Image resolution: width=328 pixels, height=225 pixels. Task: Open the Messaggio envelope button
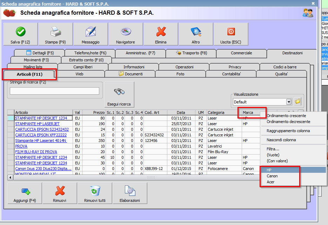tap(91, 34)
